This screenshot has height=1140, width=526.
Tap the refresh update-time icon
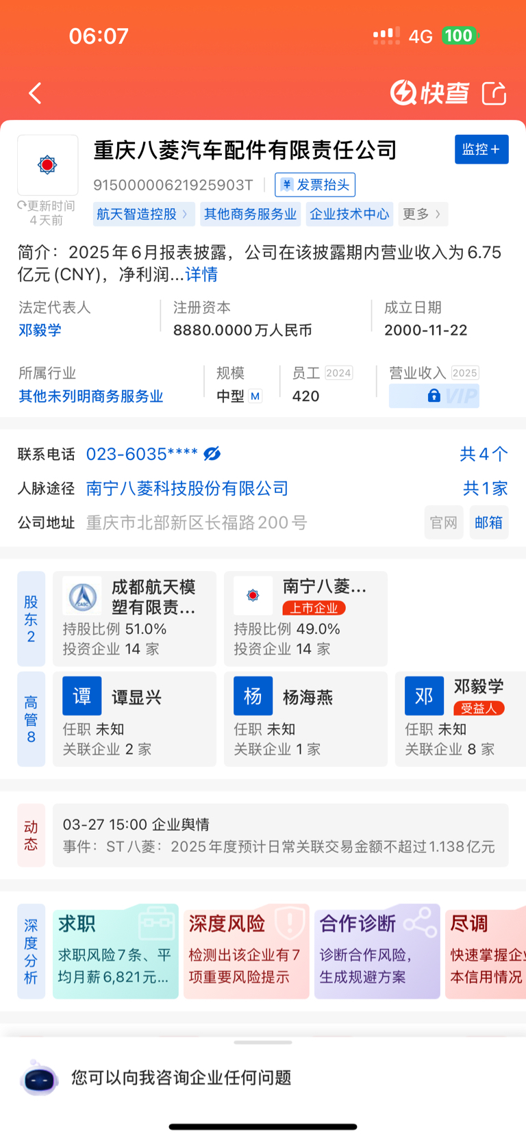(22, 205)
